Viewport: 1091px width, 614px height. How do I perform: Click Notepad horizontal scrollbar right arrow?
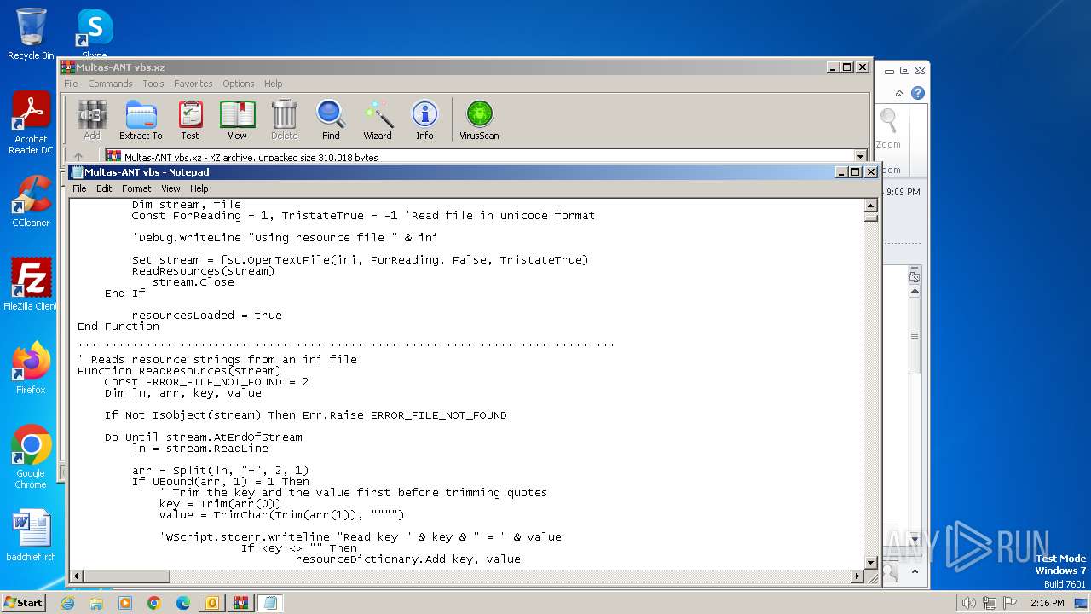click(857, 577)
